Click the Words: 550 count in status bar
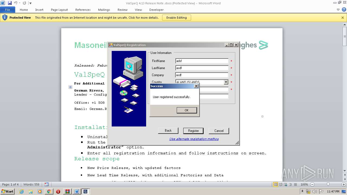This screenshot has height=195, width=347. point(31,184)
